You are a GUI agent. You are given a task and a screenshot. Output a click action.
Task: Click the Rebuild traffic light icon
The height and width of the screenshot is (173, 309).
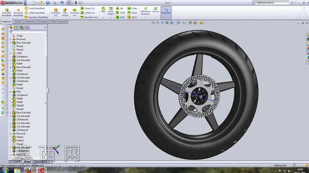(x=75, y=3)
